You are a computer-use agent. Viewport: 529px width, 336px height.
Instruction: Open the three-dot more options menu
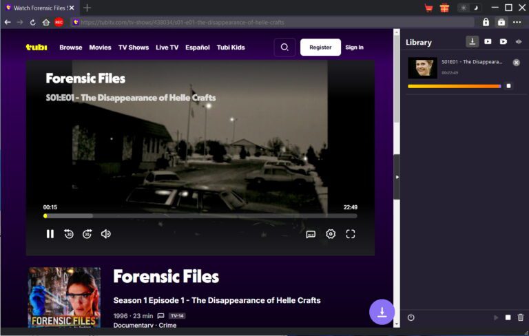point(517,22)
